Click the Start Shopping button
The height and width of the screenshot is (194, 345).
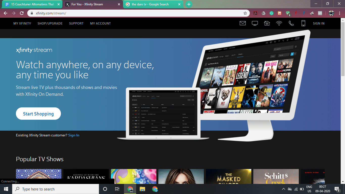click(38, 114)
